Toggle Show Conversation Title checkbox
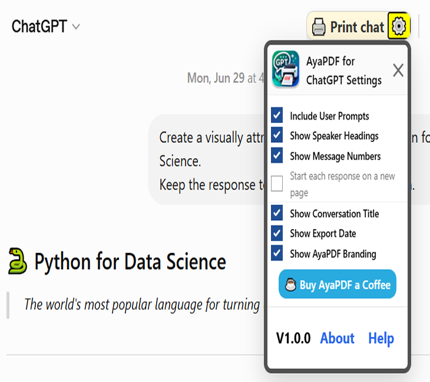This screenshot has width=430, height=382. [x=277, y=213]
